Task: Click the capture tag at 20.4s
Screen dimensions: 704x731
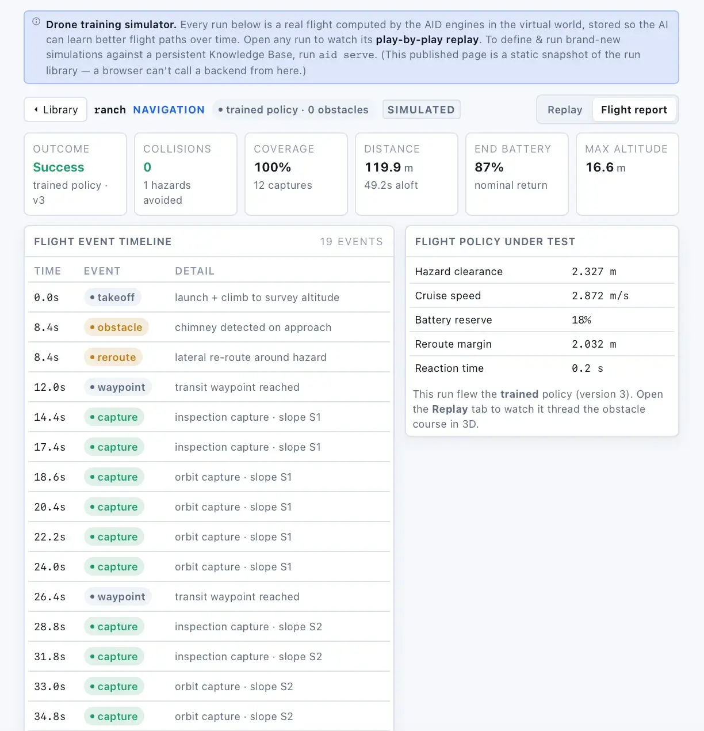Action: (114, 507)
